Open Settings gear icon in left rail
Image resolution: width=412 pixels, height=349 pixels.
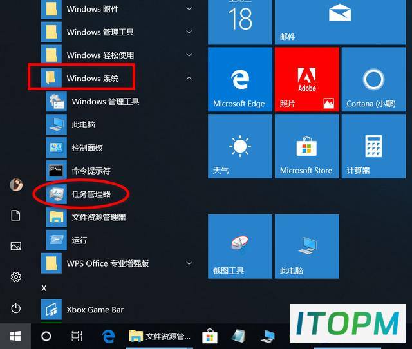coord(15,277)
